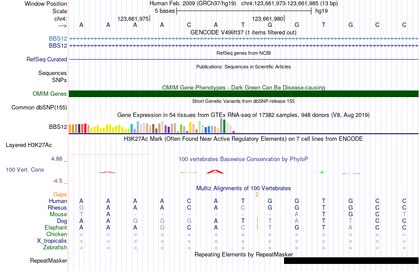Open 100 vertebrates Basewise Conservation by PhyloP title
The image size is (419, 271).
click(243, 159)
